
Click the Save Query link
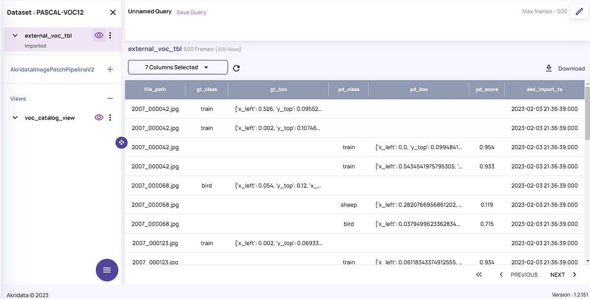[191, 12]
